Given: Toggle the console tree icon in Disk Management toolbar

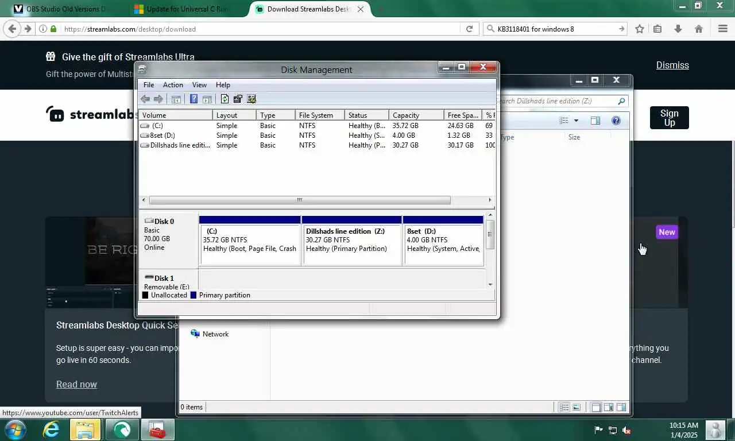Looking at the screenshot, I should point(176,99).
